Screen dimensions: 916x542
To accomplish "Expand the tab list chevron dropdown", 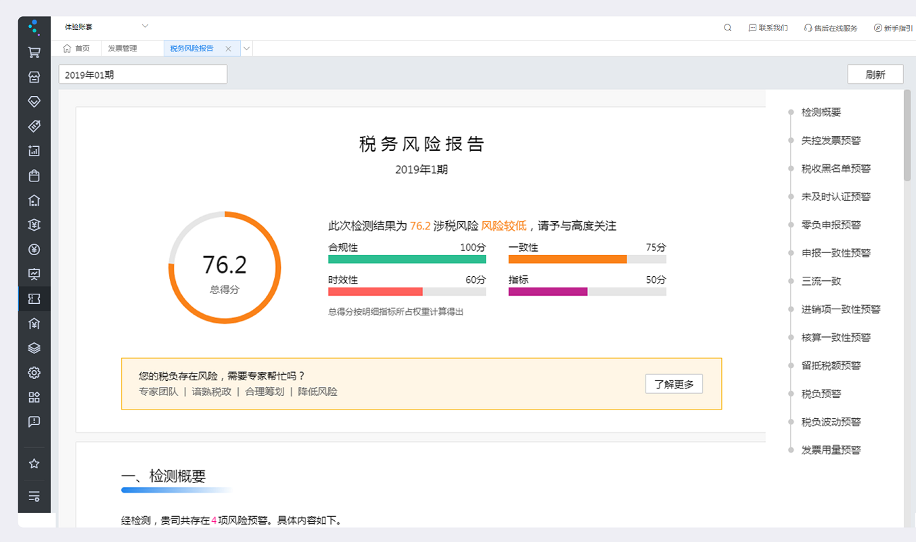I will (246, 49).
